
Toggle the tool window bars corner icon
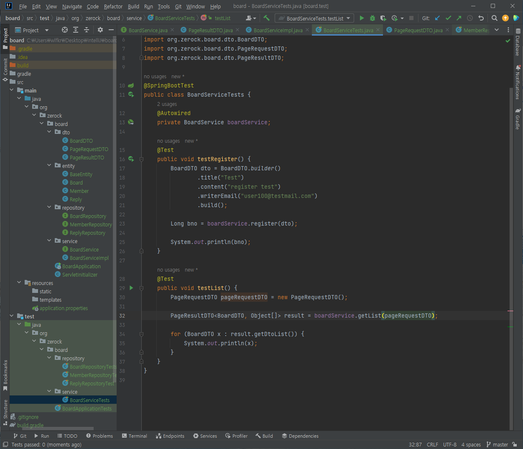[5, 444]
